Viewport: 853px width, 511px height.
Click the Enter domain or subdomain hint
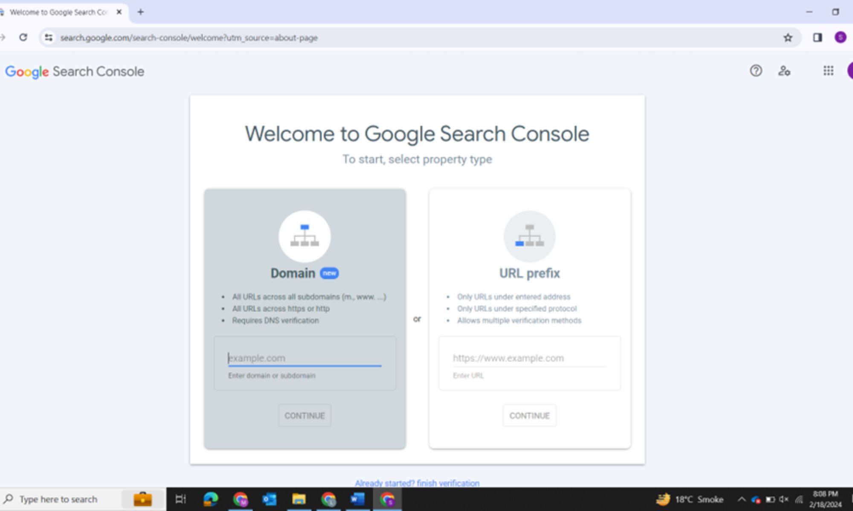coord(272,376)
